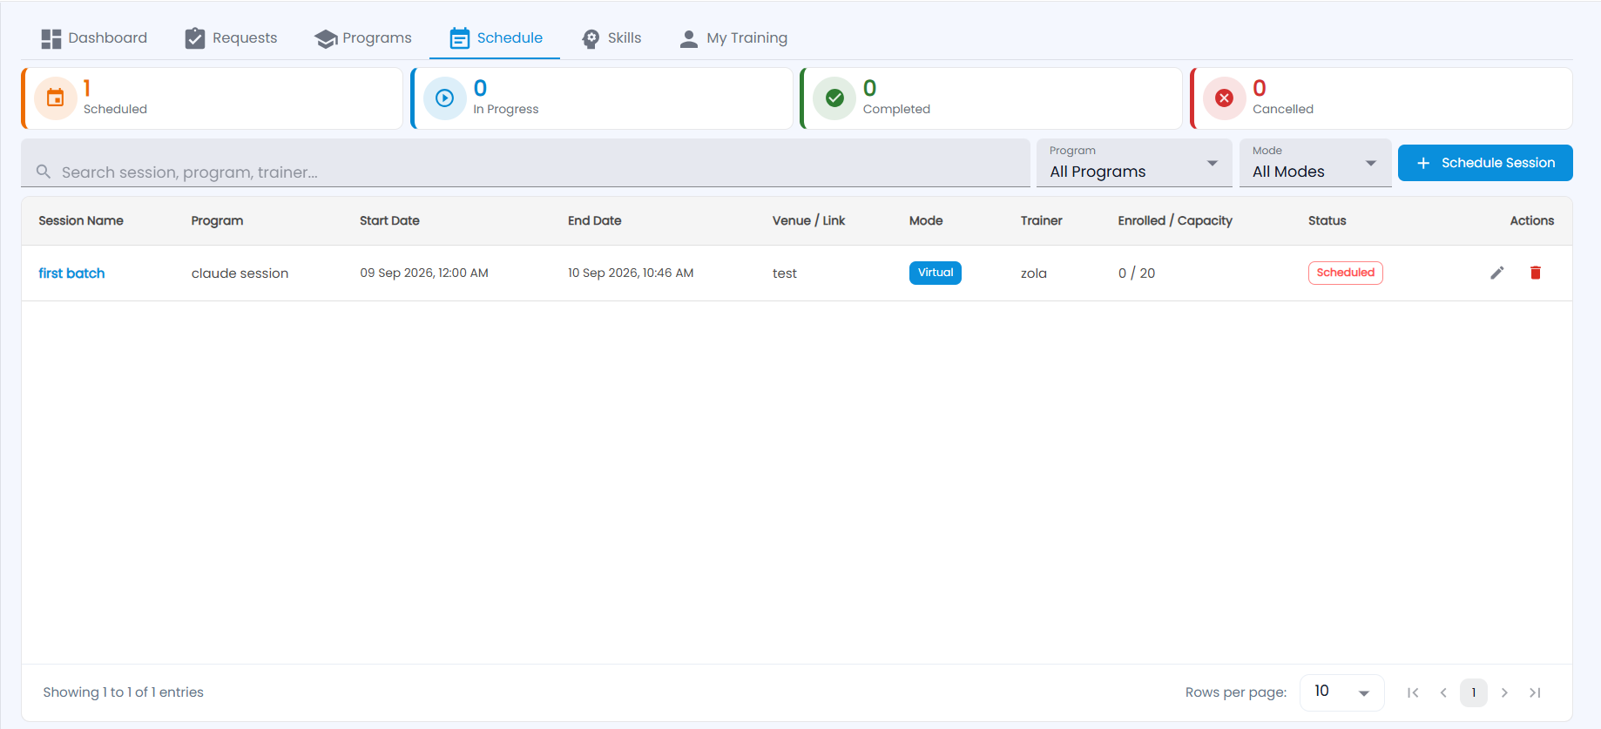This screenshot has height=729, width=1601.
Task: Click the pencil edit icon for first batch
Action: pos(1497,273)
